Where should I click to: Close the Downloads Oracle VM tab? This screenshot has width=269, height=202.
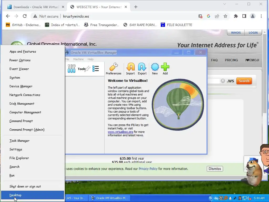(63, 7)
